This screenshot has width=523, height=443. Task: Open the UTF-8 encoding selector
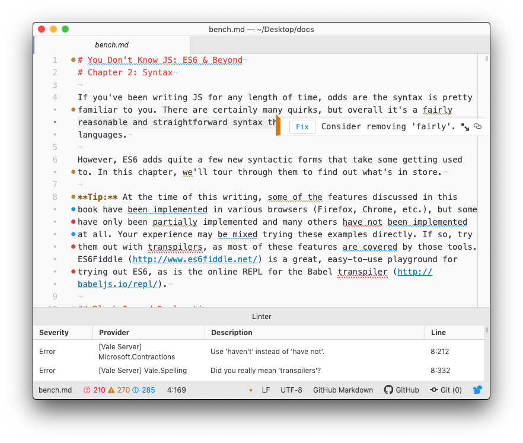pos(291,390)
